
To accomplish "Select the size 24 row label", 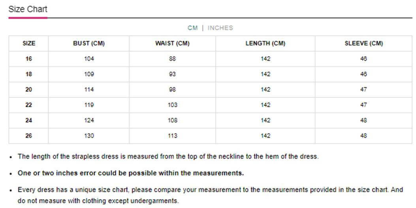I will click(x=29, y=120).
